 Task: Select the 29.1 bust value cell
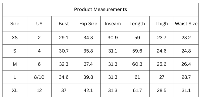(64, 38)
